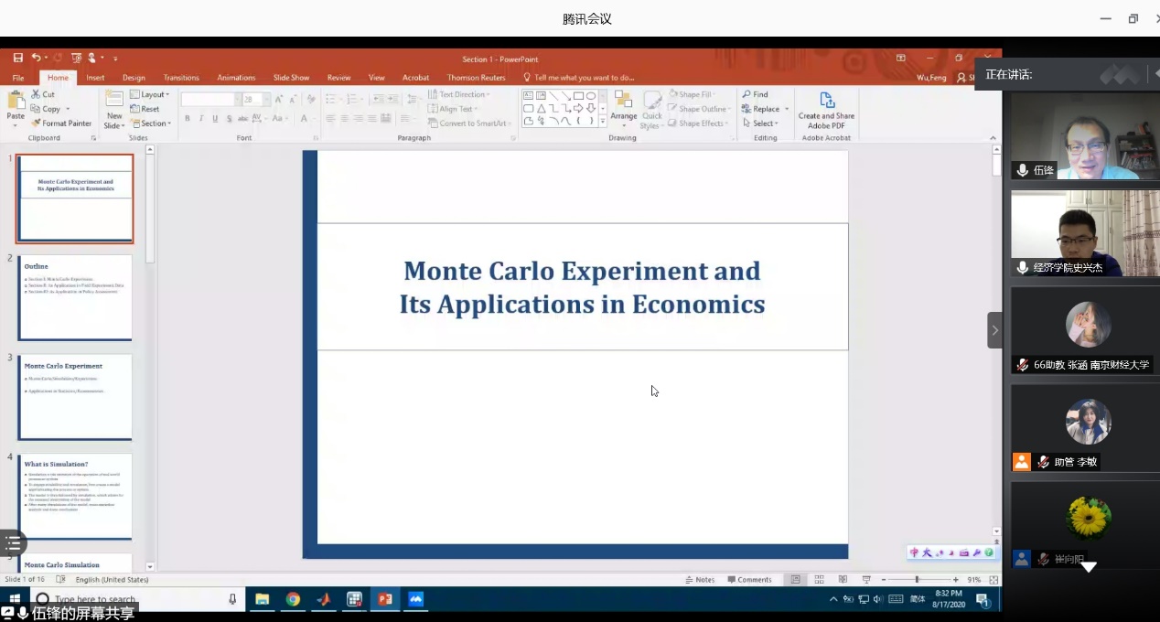The width and height of the screenshot is (1160, 622).
Task: Toggle microphone for participant 伍锋
Action: (1022, 170)
